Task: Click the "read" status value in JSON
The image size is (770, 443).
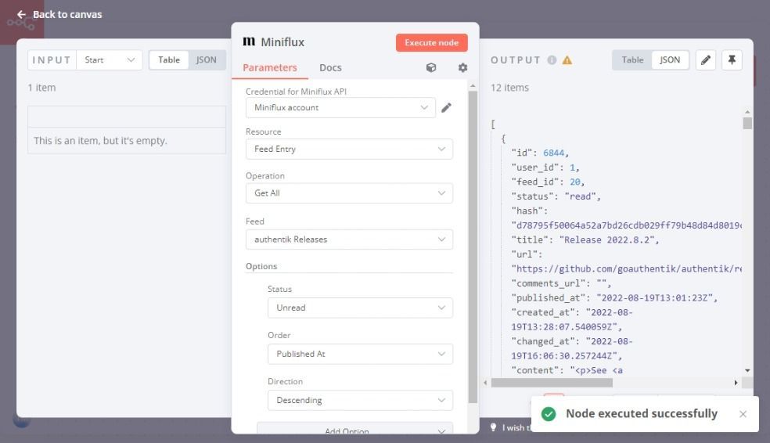Action: (x=580, y=196)
